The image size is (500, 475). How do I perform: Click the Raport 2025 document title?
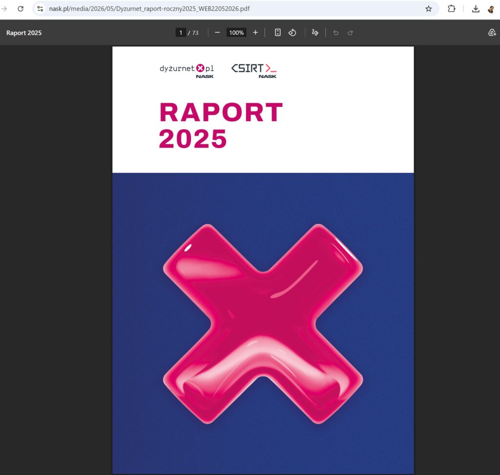[24, 33]
